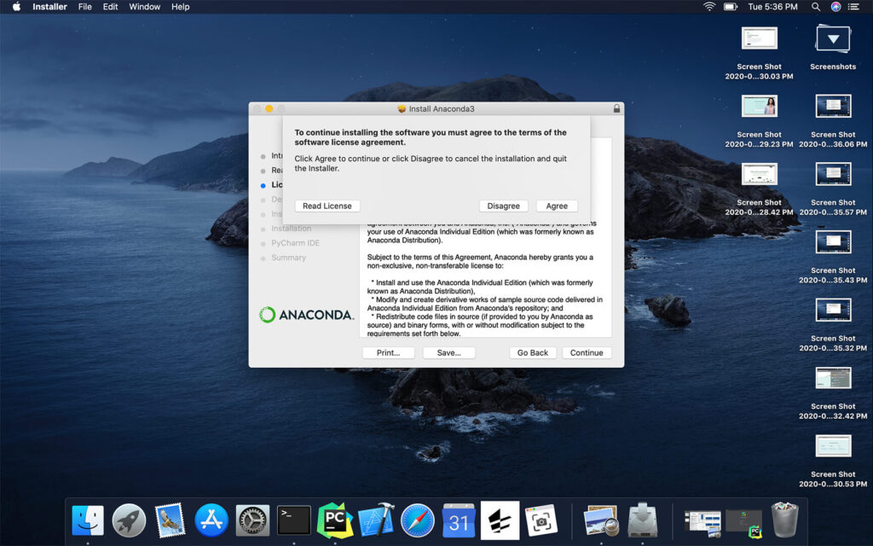Select Screen Shot 30.03 PM desktop file
This screenshot has width=873, height=546.
pyautogui.click(x=759, y=53)
